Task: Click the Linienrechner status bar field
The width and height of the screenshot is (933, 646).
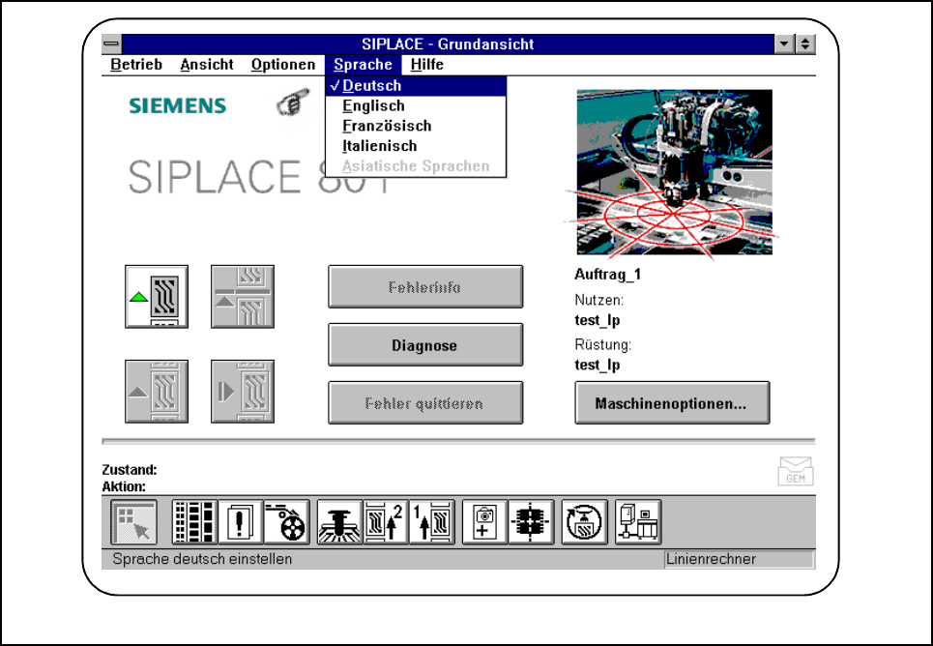Action: 739,559
